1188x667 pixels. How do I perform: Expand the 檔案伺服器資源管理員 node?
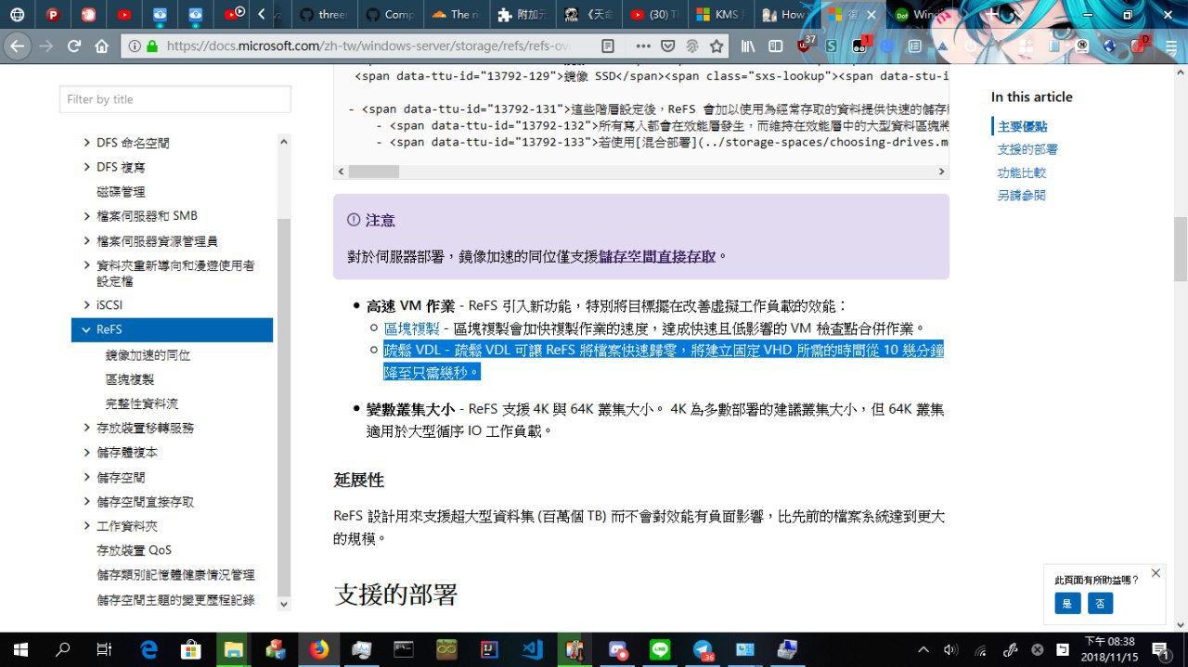pyautogui.click(x=86, y=240)
